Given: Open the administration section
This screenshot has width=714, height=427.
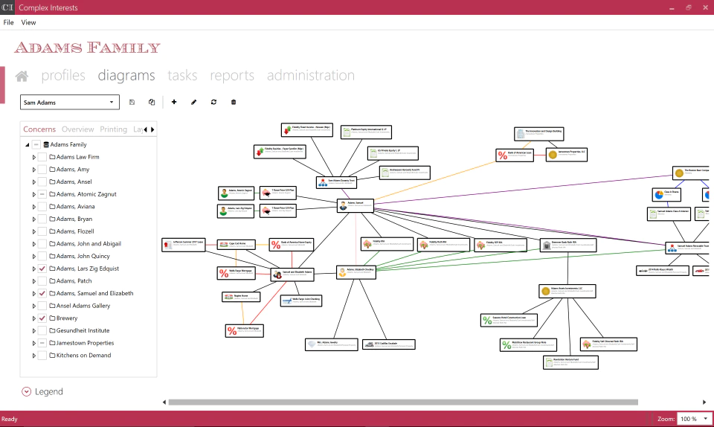Looking at the screenshot, I should click(311, 75).
